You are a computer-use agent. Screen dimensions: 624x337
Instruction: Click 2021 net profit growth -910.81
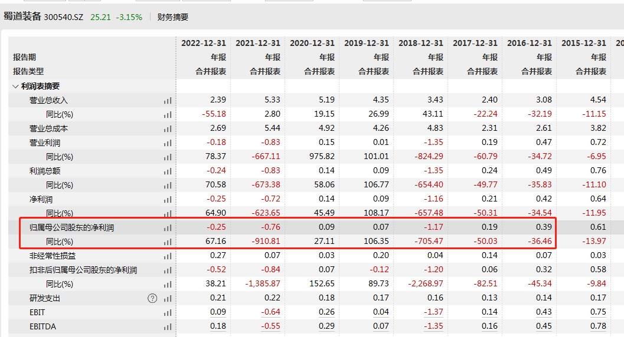coord(266,241)
